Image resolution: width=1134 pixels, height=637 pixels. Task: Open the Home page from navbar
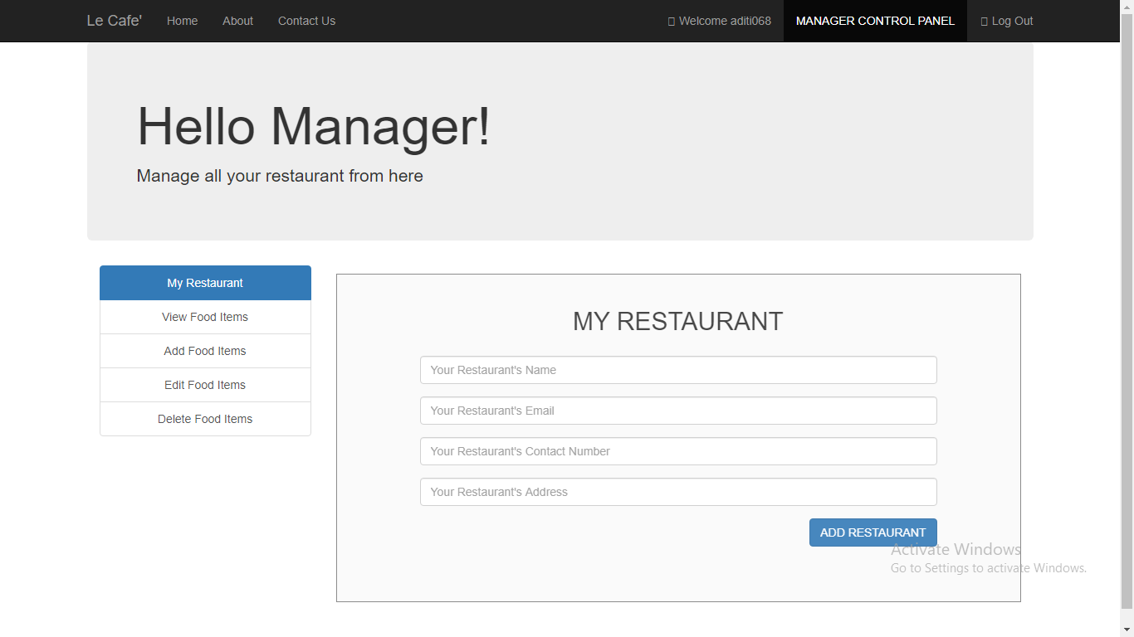(182, 21)
